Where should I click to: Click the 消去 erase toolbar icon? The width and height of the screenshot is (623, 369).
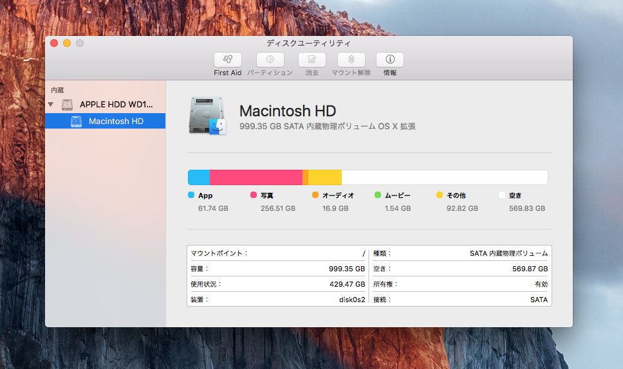tap(312, 60)
